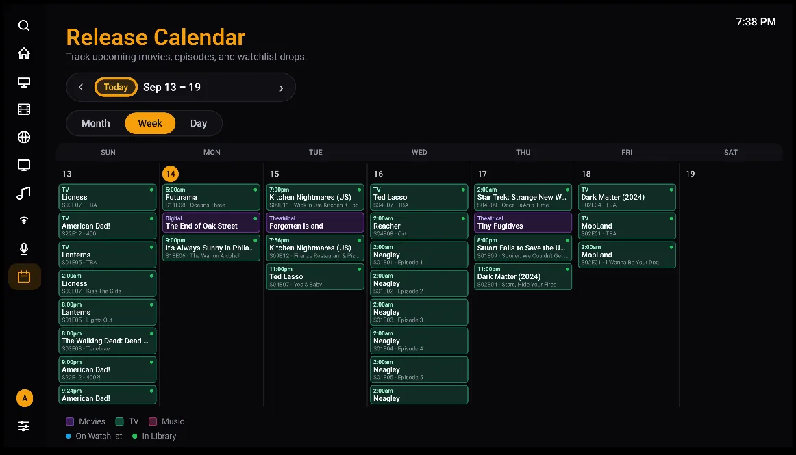Open Neagley S01E01 Episode 1 entry
The width and height of the screenshot is (796, 455).
point(419,255)
